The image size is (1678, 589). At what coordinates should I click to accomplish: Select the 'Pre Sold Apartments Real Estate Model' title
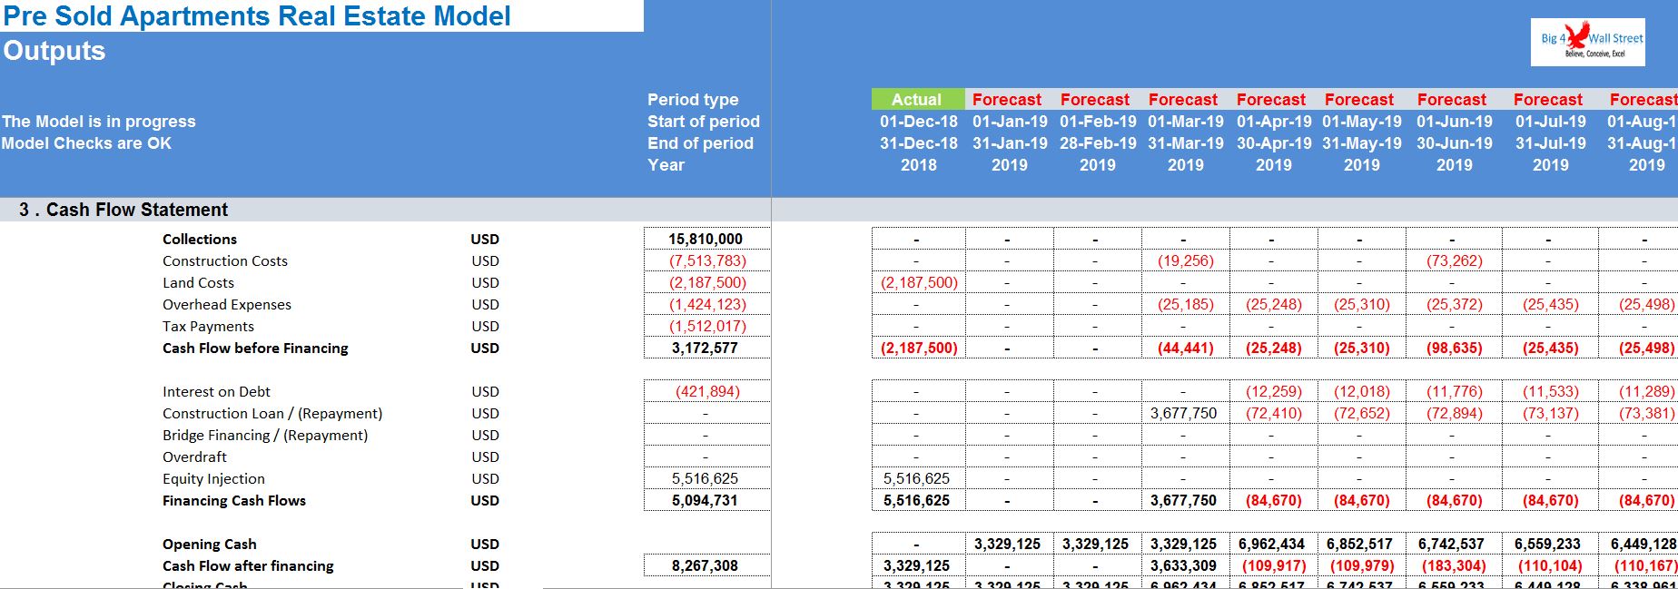[257, 15]
